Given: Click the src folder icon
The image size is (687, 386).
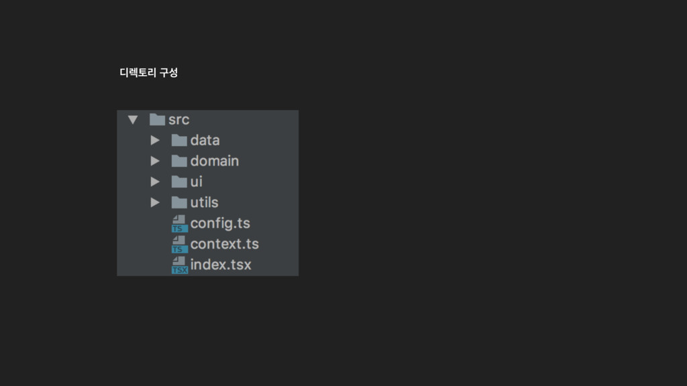Looking at the screenshot, I should pos(157,119).
